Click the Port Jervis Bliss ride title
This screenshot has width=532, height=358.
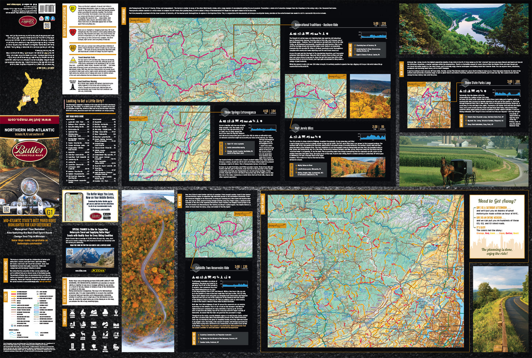304,128
